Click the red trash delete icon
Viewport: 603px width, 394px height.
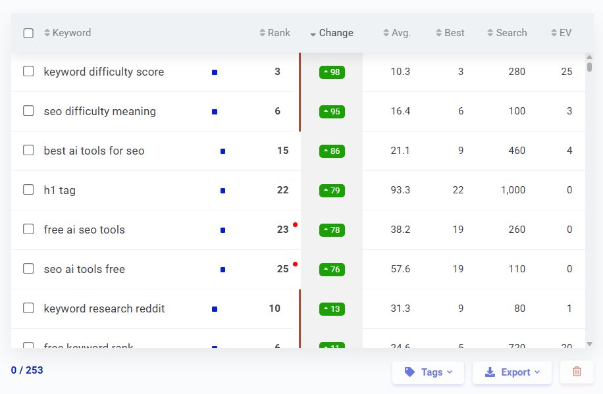[x=577, y=372]
